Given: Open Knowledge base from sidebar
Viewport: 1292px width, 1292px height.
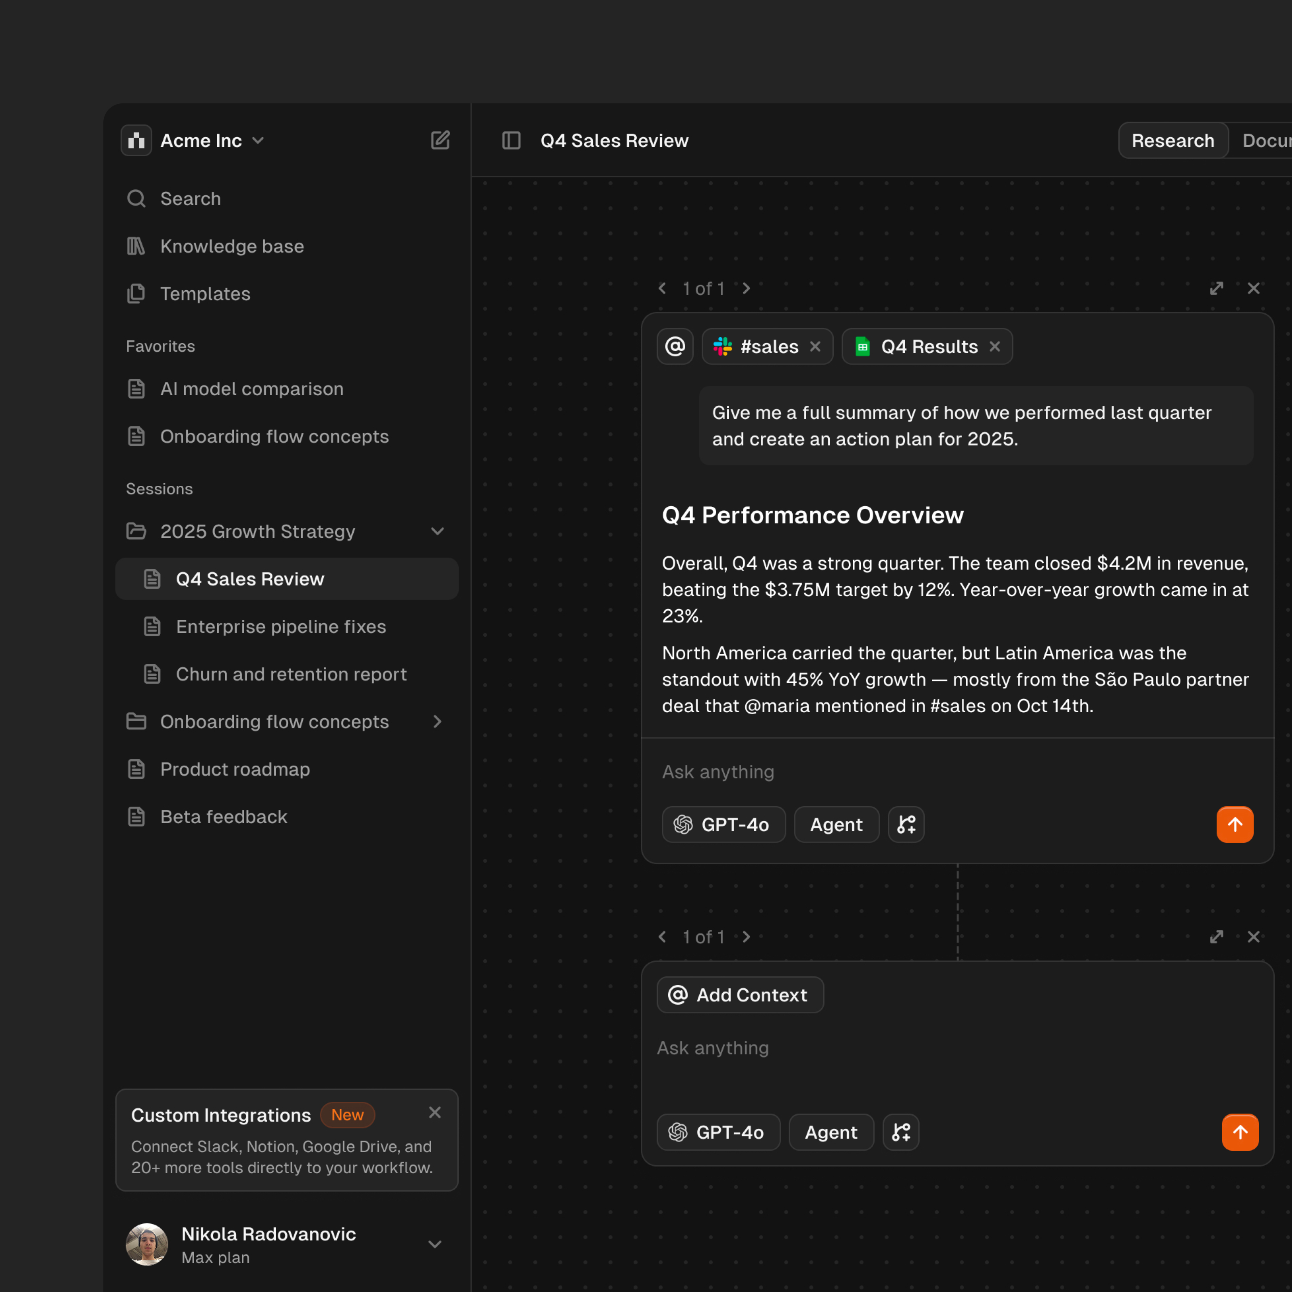Looking at the screenshot, I should 231,246.
